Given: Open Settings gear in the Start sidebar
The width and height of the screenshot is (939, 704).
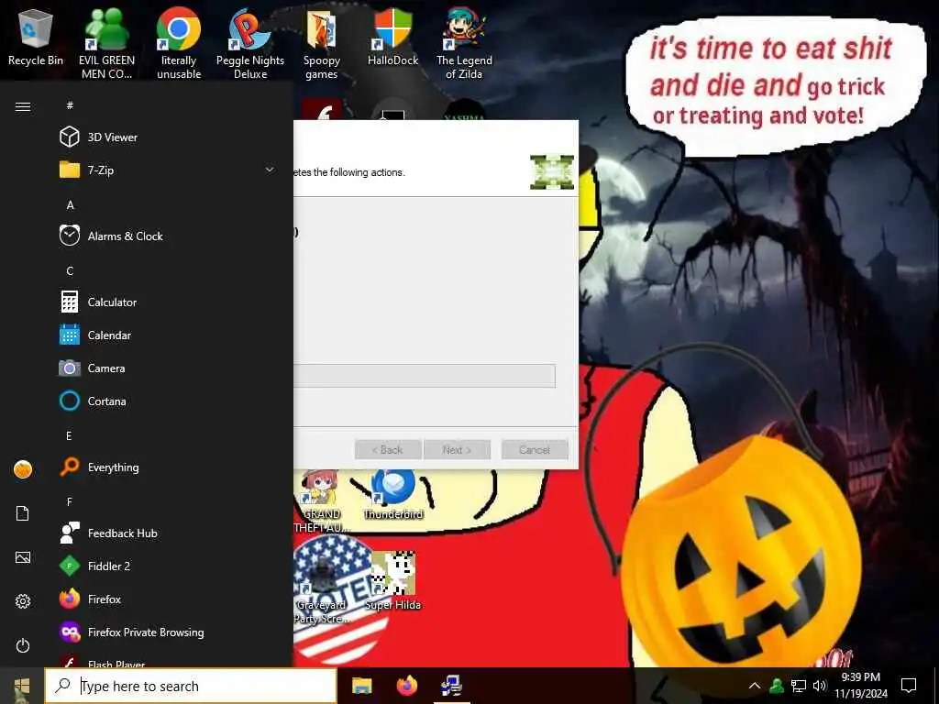Looking at the screenshot, I should 23,601.
